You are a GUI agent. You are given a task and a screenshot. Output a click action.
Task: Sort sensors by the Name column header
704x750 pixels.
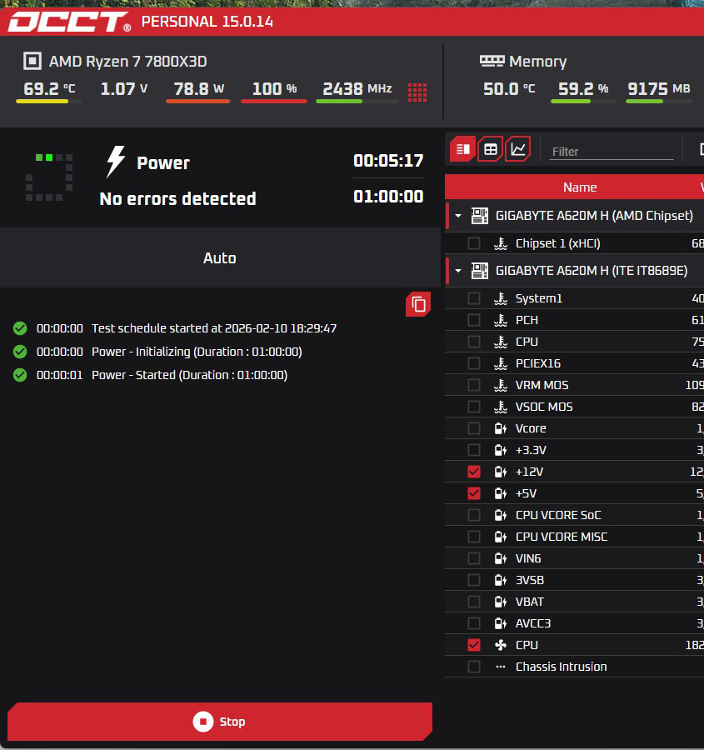(579, 187)
